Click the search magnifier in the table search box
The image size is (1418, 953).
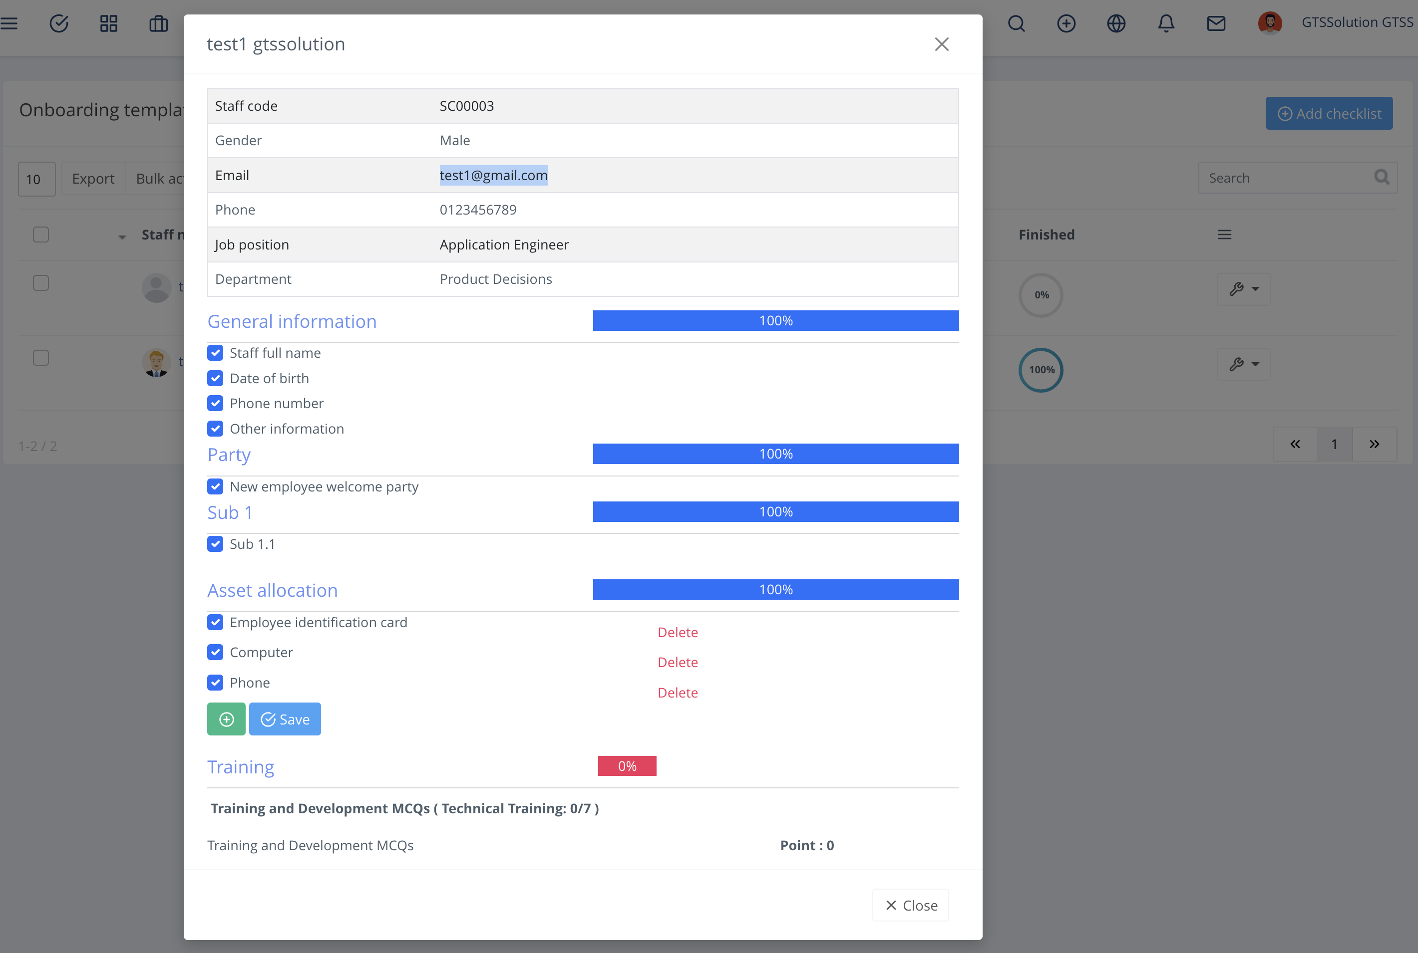[x=1382, y=177]
